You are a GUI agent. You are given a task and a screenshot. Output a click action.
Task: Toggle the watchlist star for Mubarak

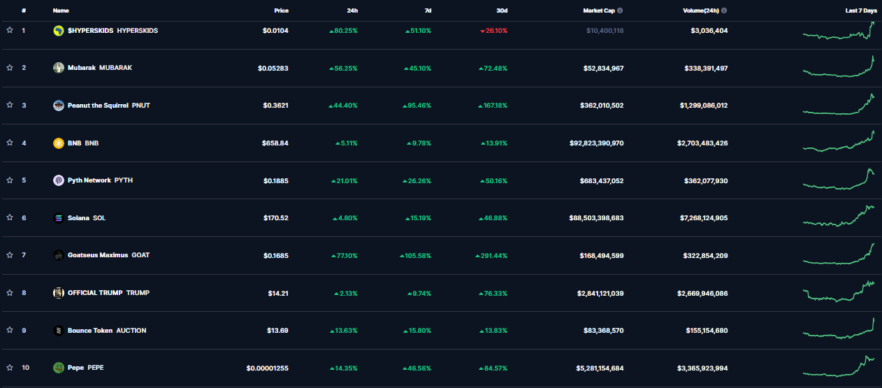pos(10,68)
